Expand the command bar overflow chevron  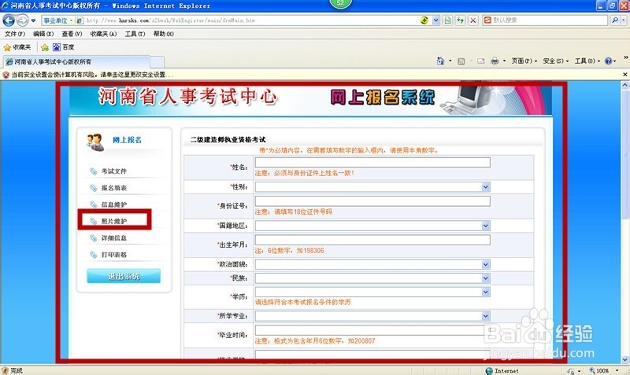[x=625, y=58]
